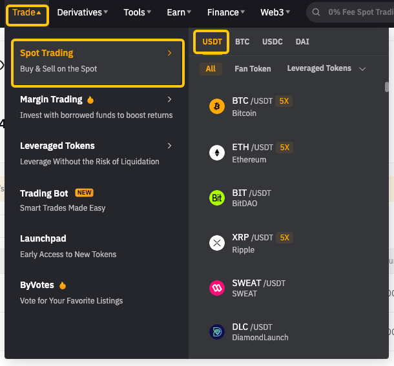This screenshot has height=366, width=394.
Task: Click the flame icon beside Margin Trading
Action: pos(90,100)
